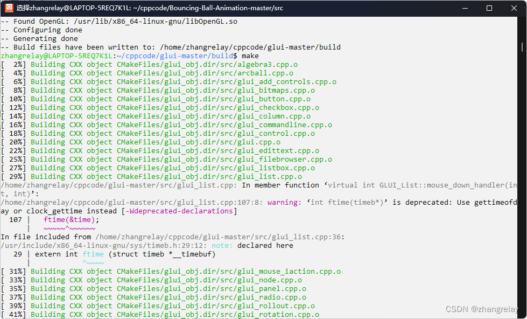Click the 'In file included from' line

[172, 237]
